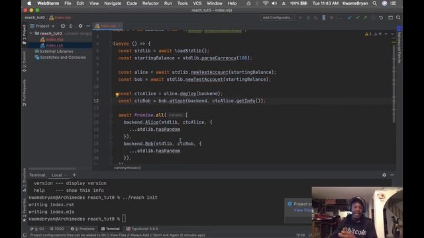Image resolution: width=424 pixels, height=238 pixels.
Task: Toggle the Pull Requests side tool window button
Action: tap(24, 93)
